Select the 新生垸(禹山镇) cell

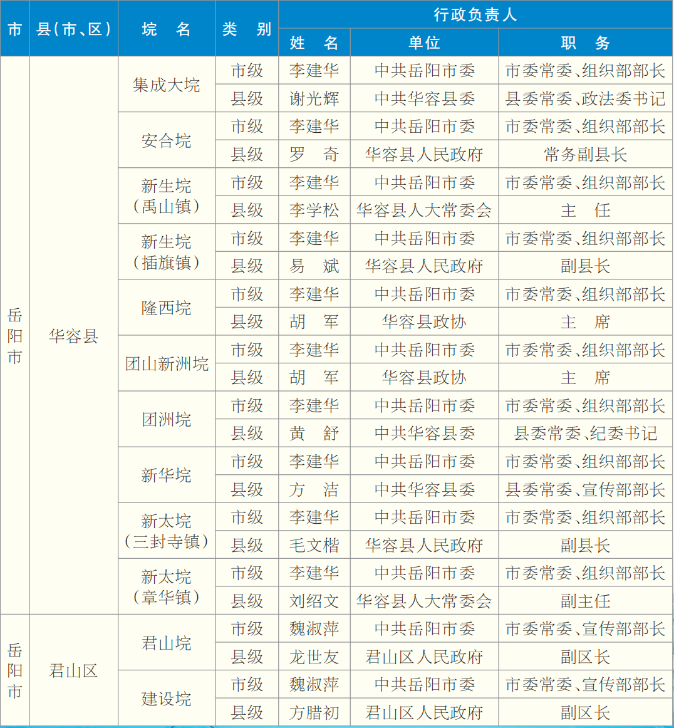tap(167, 196)
